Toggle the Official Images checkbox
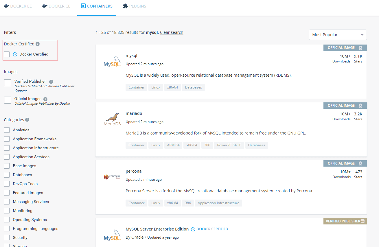This screenshot has width=379, height=247. pyautogui.click(x=8, y=100)
